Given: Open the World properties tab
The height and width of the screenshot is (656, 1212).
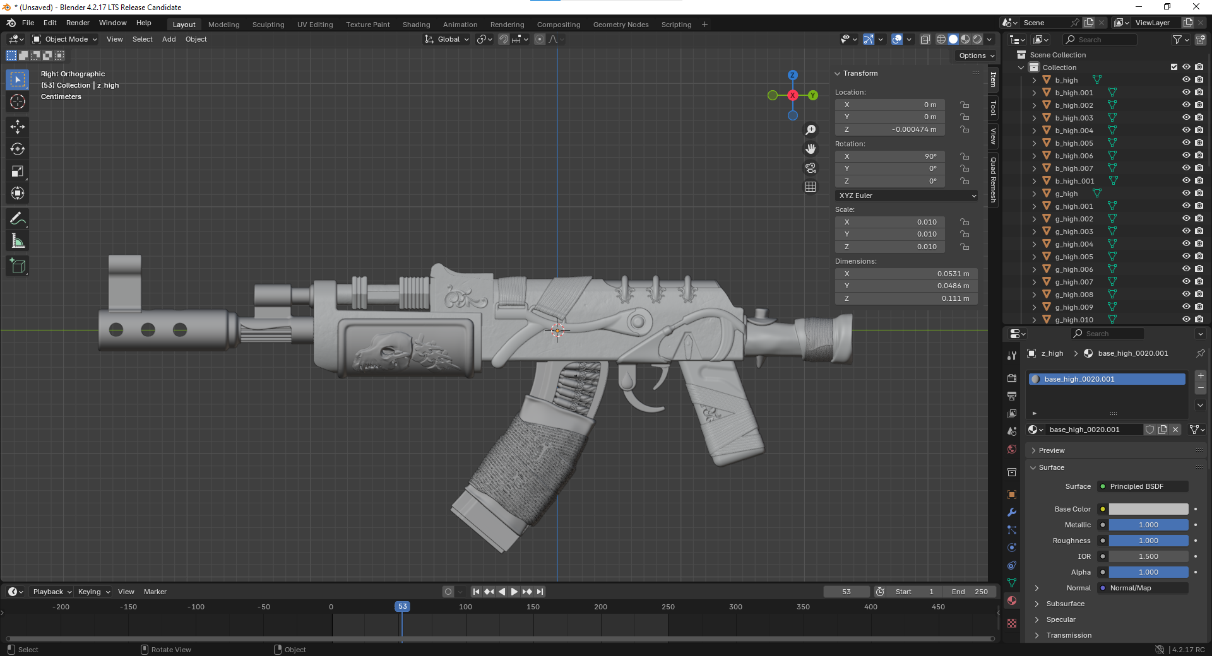Looking at the screenshot, I should 1012,449.
